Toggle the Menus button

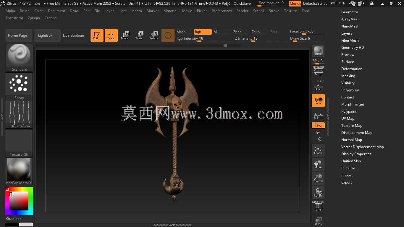(x=295, y=4)
